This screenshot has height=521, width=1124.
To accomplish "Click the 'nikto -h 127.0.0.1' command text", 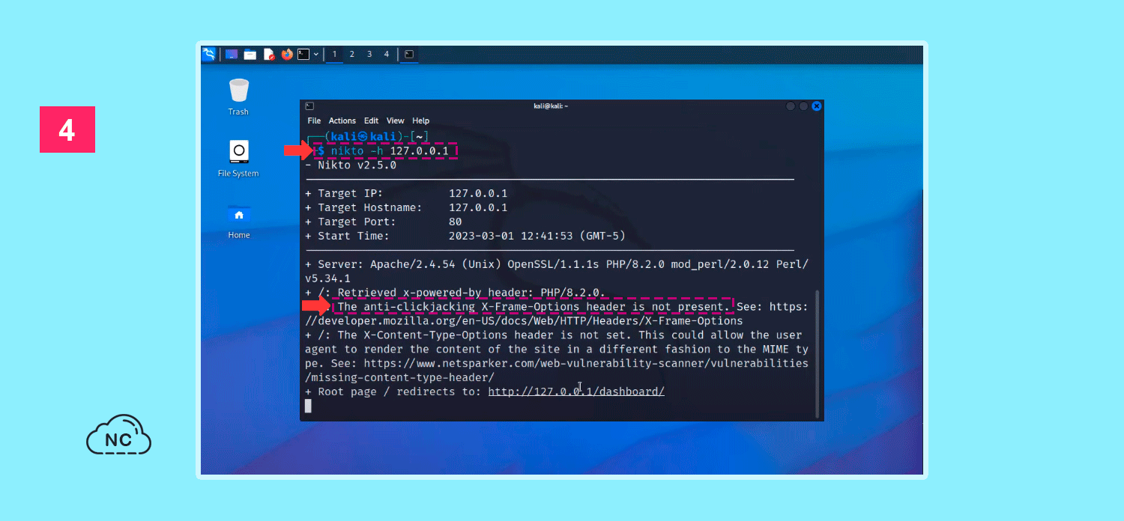I will [390, 151].
